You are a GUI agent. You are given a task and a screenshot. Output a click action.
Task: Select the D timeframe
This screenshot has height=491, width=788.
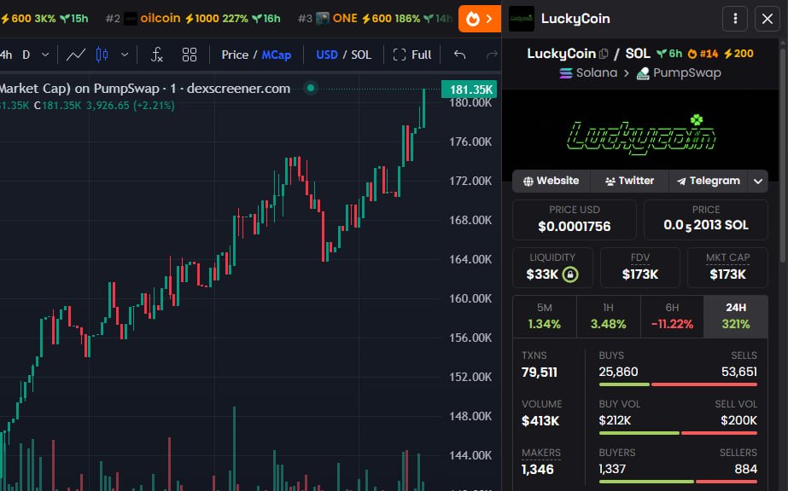click(x=26, y=55)
